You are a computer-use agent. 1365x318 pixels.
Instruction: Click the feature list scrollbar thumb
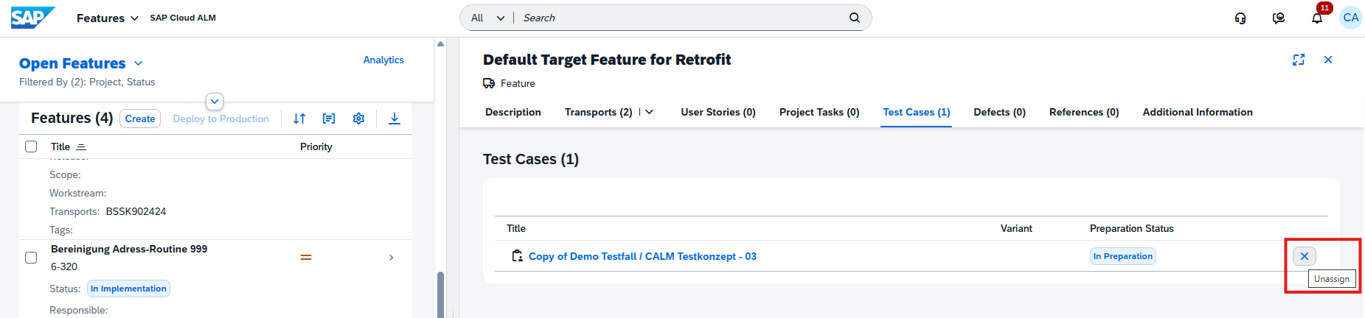440,294
